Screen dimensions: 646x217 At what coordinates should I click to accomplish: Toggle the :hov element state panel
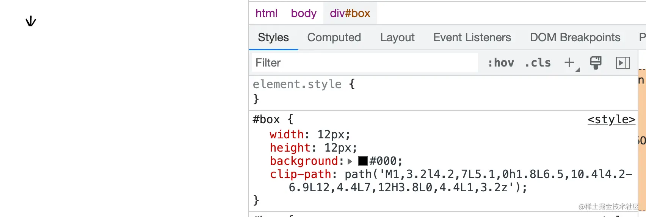point(501,63)
